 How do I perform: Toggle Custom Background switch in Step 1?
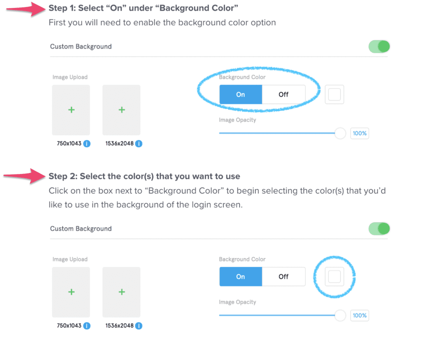(x=379, y=46)
